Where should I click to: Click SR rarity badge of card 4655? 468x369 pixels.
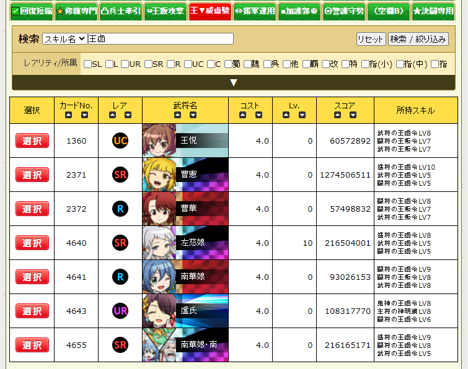coord(120,345)
